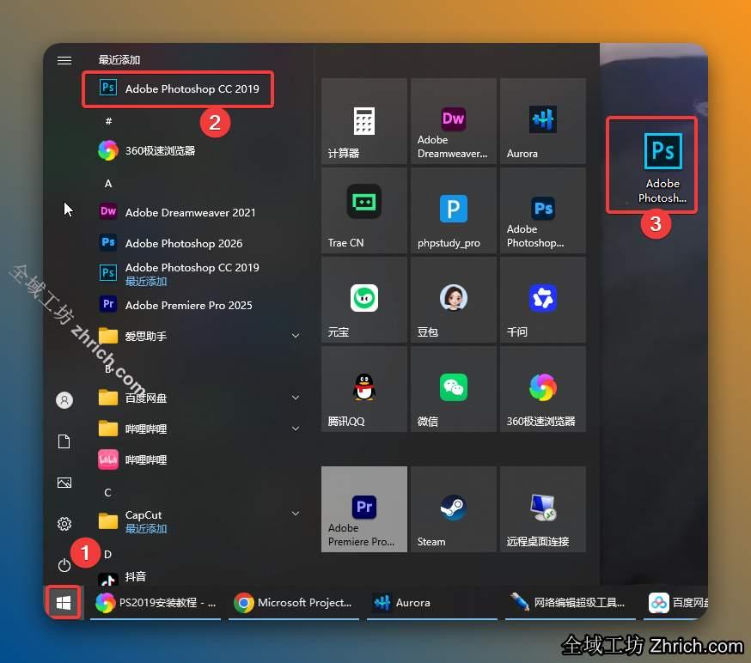The image size is (751, 663).
Task: Open the Calculator tile
Action: pyautogui.click(x=364, y=121)
